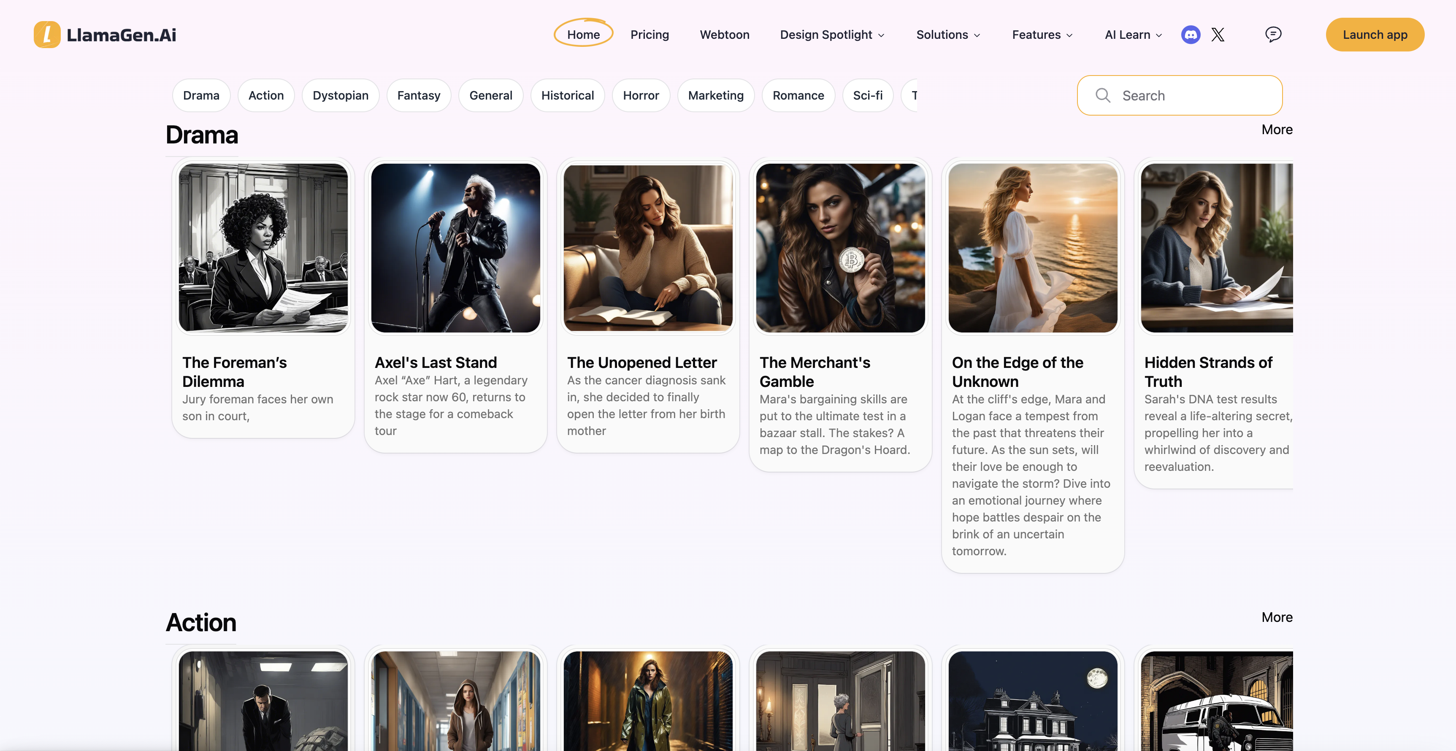Viewport: 1456px width, 751px height.
Task: Open The Merchant's Gamble cover thumbnail
Action: 840,248
